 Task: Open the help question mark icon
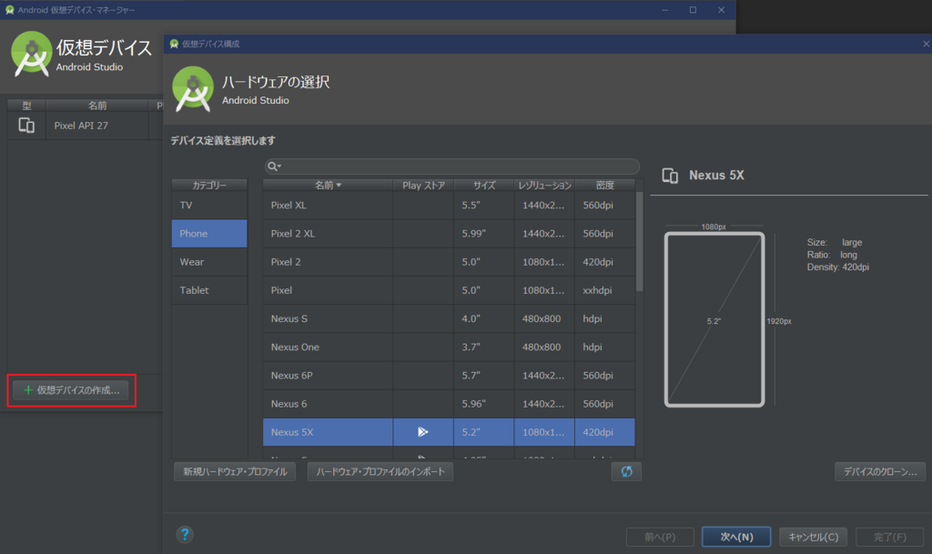(185, 534)
